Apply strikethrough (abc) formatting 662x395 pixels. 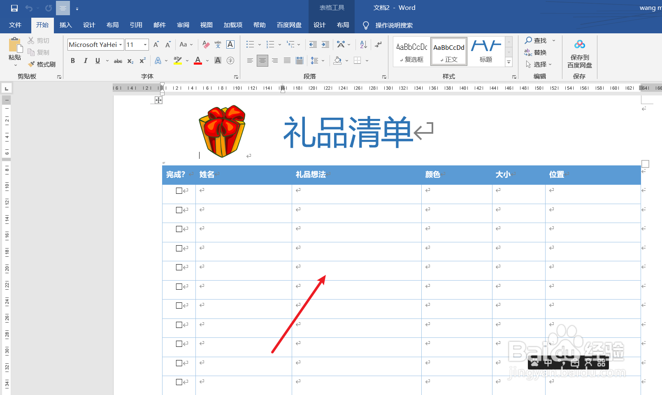[118, 61]
